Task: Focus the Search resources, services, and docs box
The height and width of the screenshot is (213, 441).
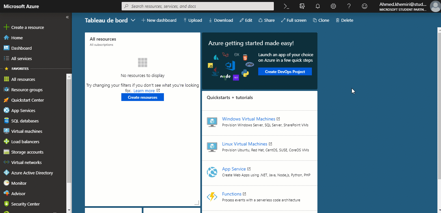Action: tap(198, 6)
